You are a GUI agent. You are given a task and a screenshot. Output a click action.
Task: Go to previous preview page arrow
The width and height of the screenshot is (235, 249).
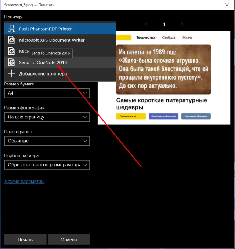click(x=147, y=24)
